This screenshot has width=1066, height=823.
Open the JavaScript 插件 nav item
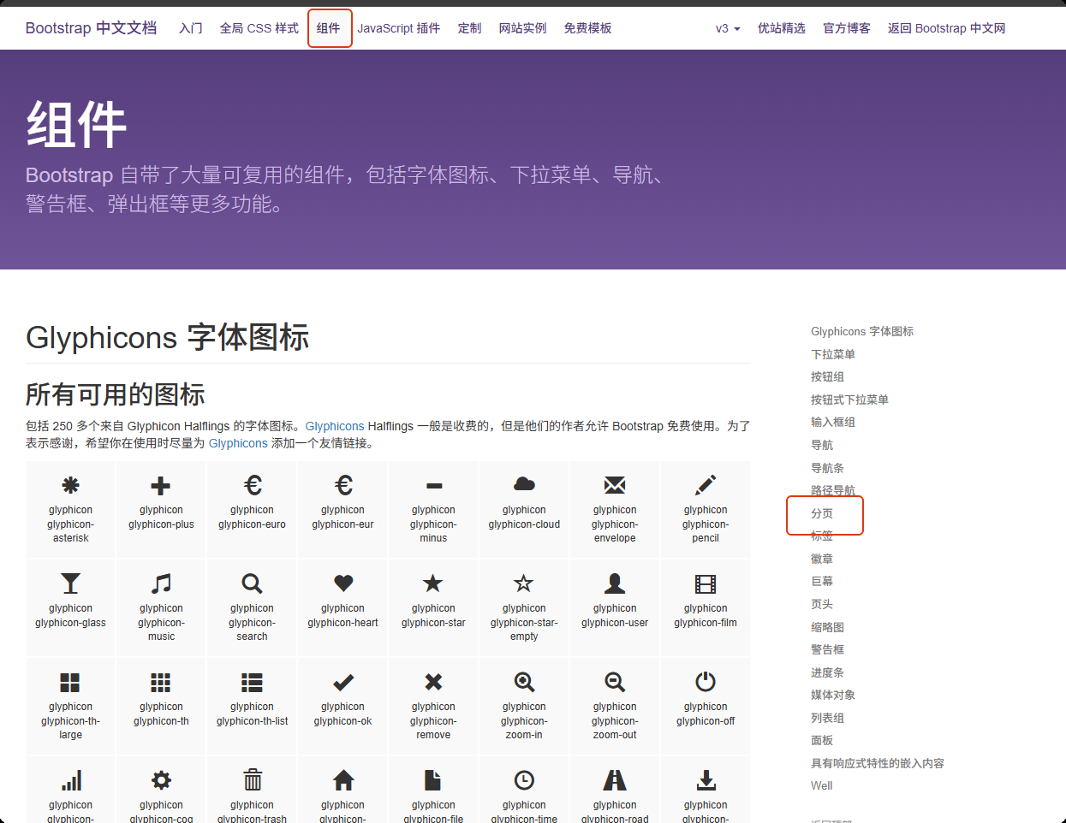coord(399,28)
